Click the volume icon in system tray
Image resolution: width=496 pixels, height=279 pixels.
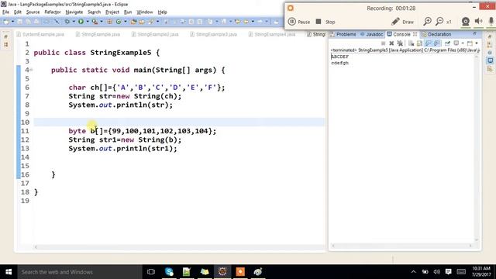[437, 272]
